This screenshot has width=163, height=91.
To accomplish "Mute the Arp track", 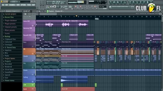I will pos(34,68).
